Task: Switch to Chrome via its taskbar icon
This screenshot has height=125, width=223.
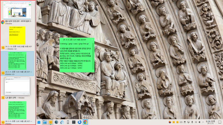Action: 85,122
